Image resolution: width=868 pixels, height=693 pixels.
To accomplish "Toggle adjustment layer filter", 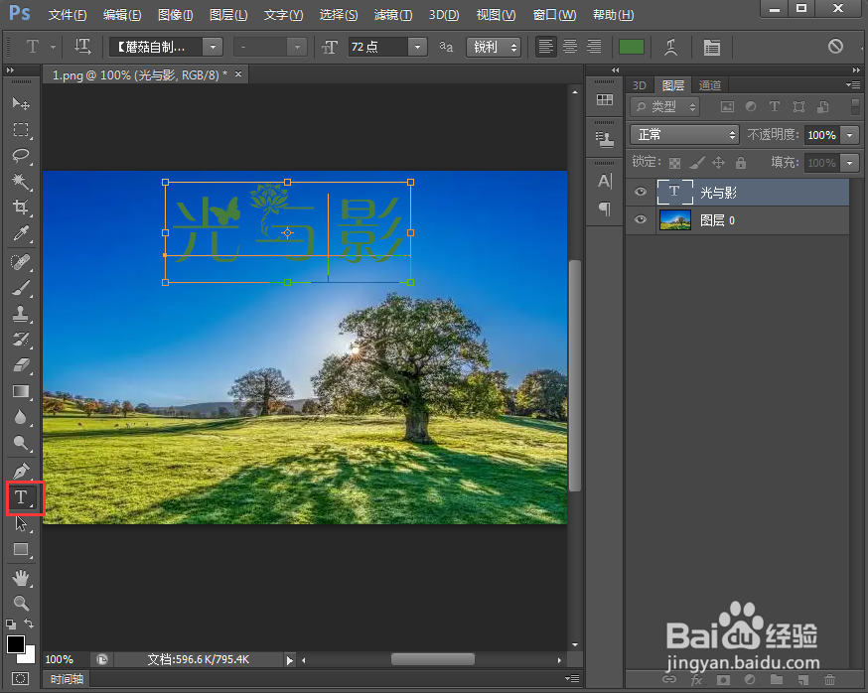I will click(751, 107).
